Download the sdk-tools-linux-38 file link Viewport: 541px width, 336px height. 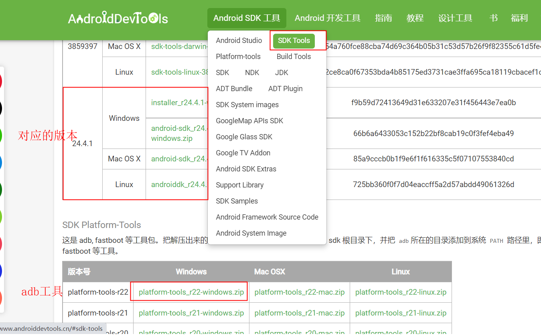[179, 72]
